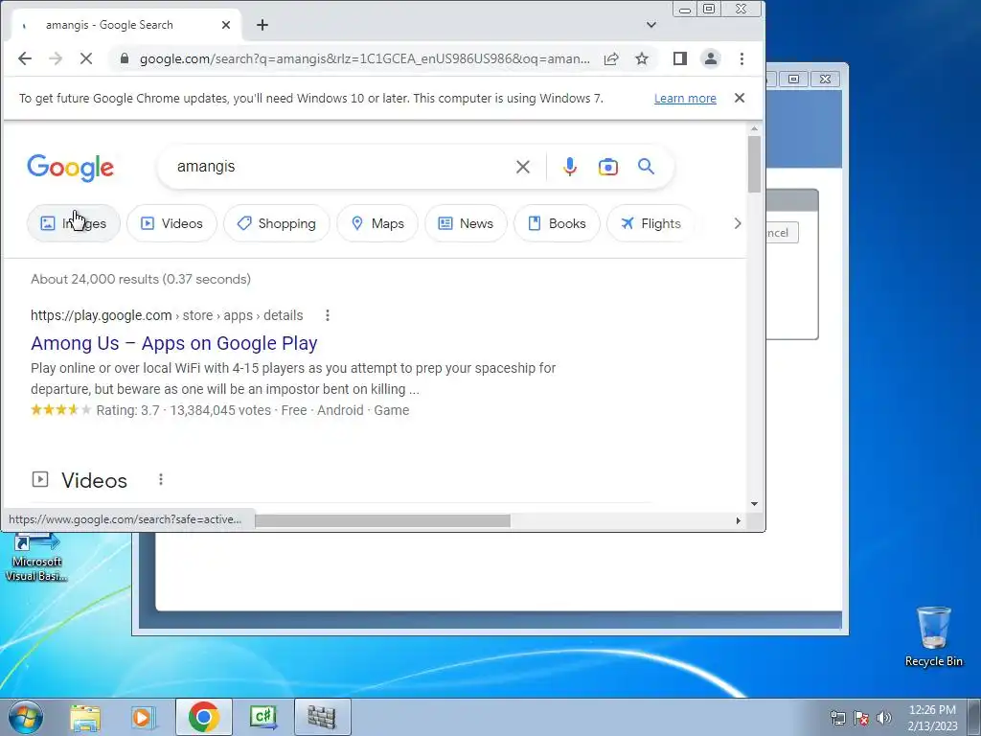The width and height of the screenshot is (981, 736).
Task: Open options for play.google.com result
Action: (x=328, y=315)
